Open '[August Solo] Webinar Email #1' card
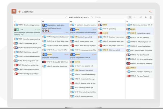The image size is (163, 109). click(x=83, y=56)
